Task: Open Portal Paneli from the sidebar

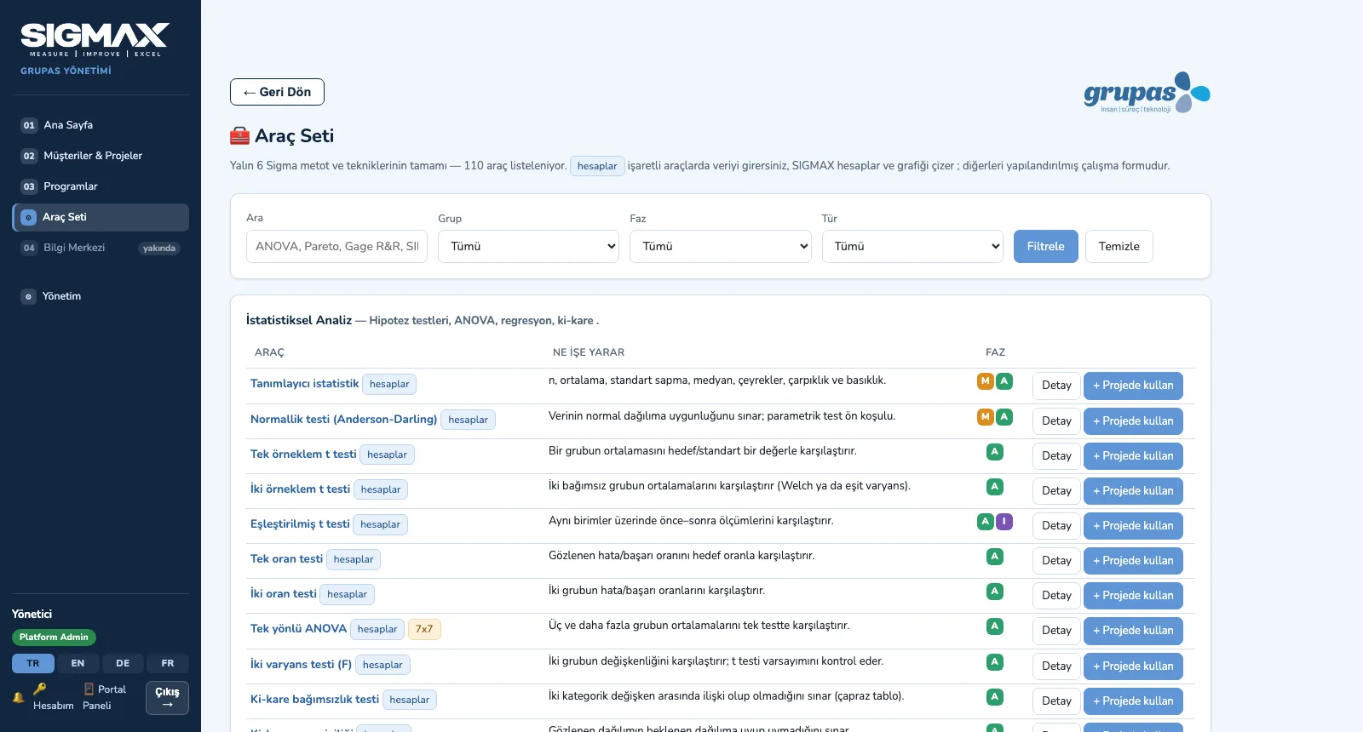Action: coord(104,697)
